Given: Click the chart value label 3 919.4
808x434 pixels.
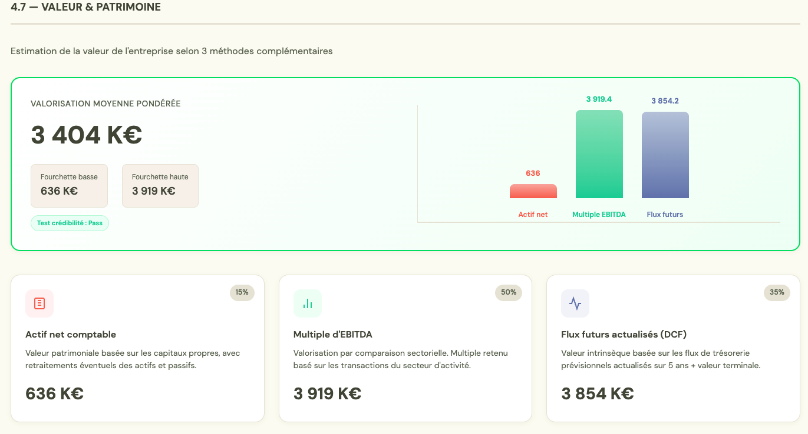Looking at the screenshot, I should coord(599,99).
